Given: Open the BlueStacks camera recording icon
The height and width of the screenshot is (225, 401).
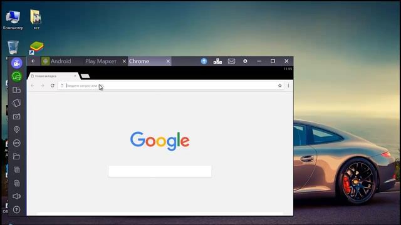Looking at the screenshot, I should [17, 63].
